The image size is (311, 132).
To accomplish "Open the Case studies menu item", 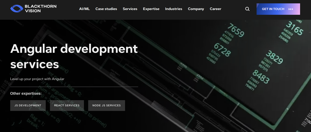I will (106, 9).
